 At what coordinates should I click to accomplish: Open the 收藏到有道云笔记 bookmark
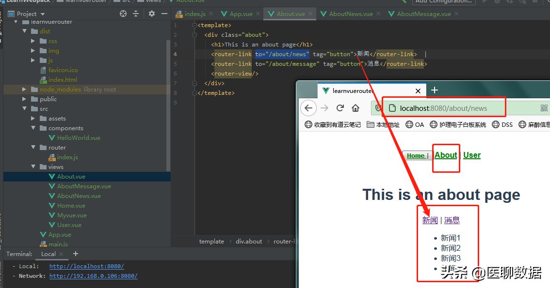(x=333, y=124)
